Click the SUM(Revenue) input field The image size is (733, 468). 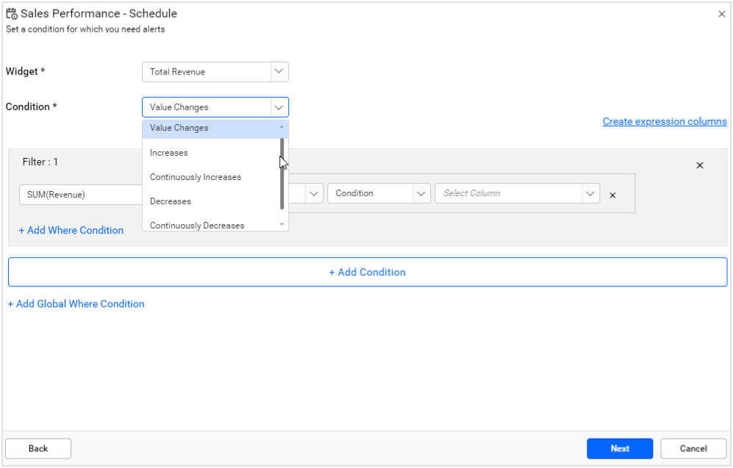point(81,193)
